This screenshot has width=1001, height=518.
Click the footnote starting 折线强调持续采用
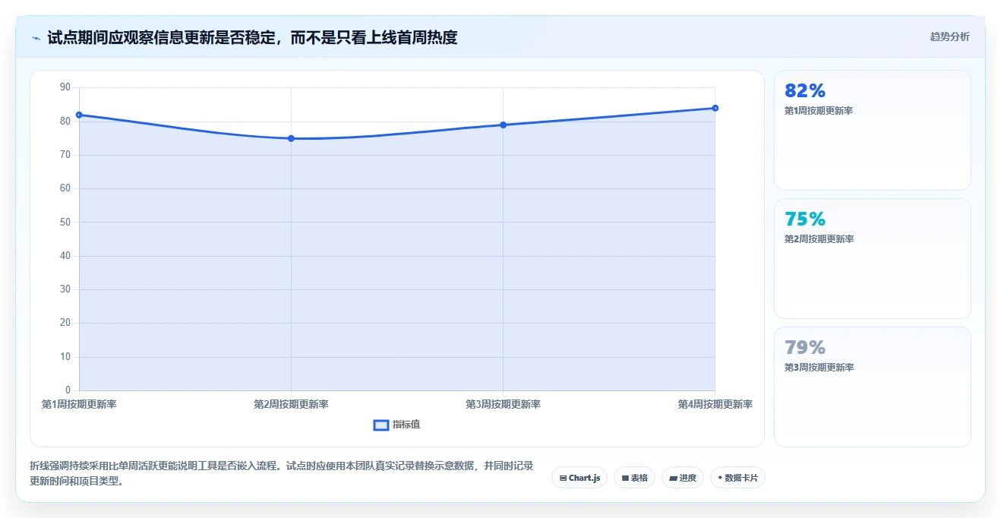tap(282, 473)
